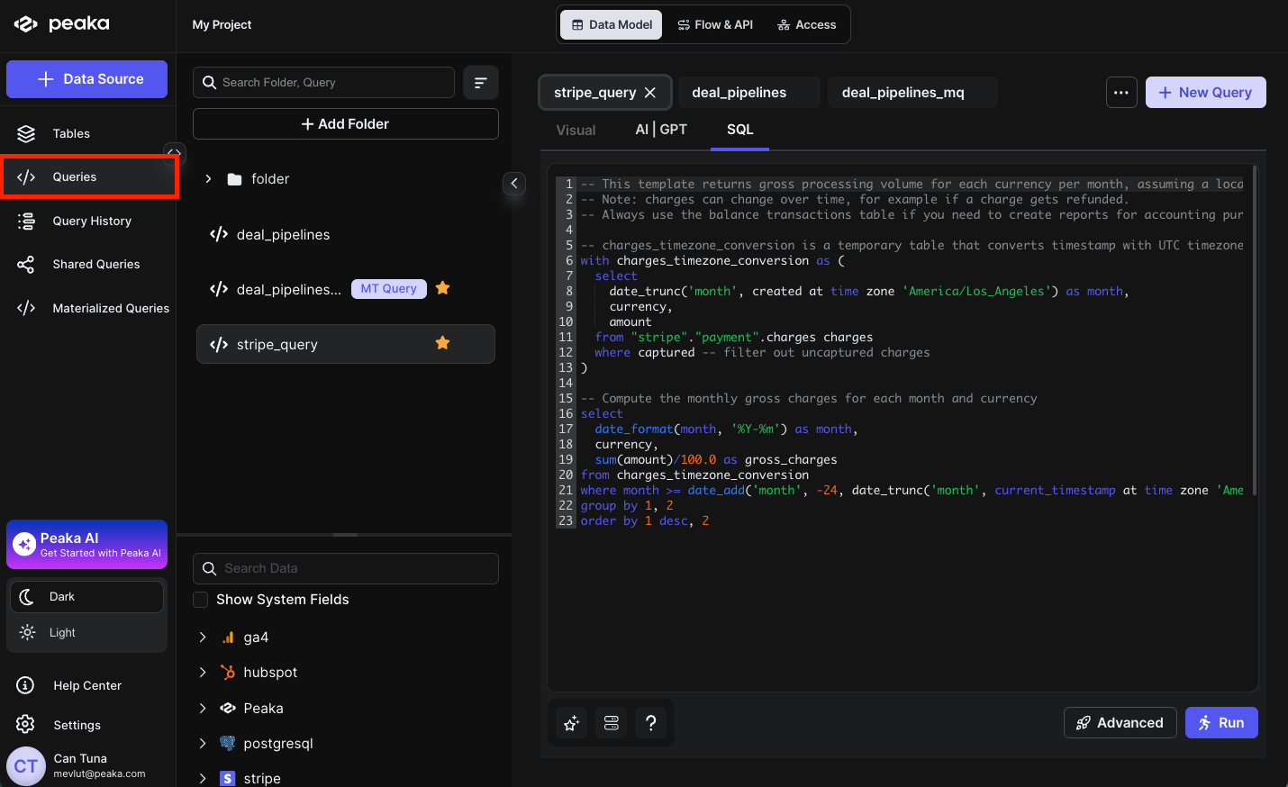The height and width of the screenshot is (787, 1288).
Task: Open Query History in the sidebar
Action: (91, 221)
